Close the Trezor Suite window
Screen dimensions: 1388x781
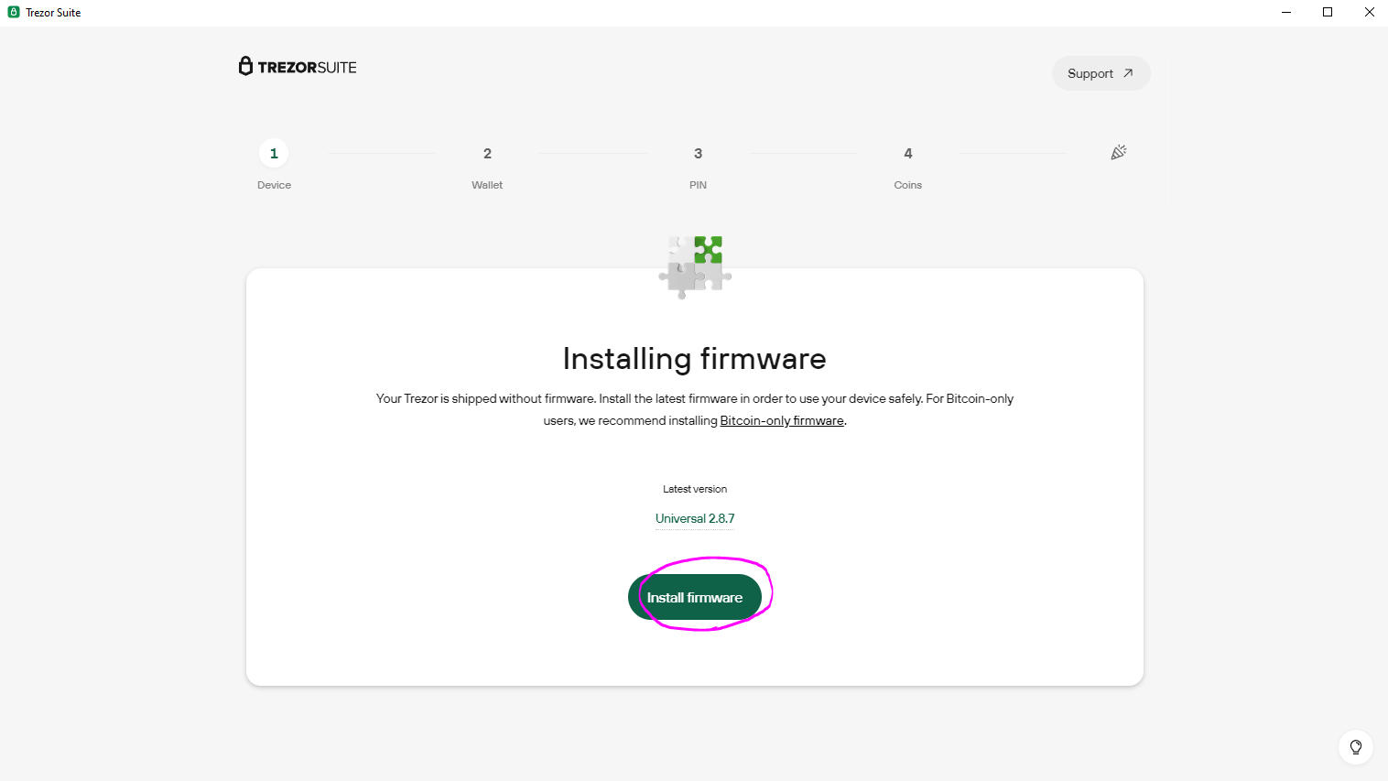1369,12
